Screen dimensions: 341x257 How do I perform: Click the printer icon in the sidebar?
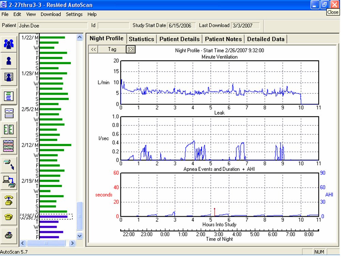(9, 234)
